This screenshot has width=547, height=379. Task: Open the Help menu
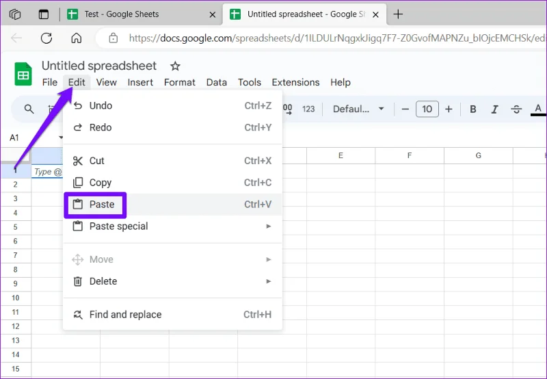(341, 82)
